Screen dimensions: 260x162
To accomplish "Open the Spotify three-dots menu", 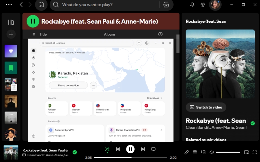I will coord(9,5).
